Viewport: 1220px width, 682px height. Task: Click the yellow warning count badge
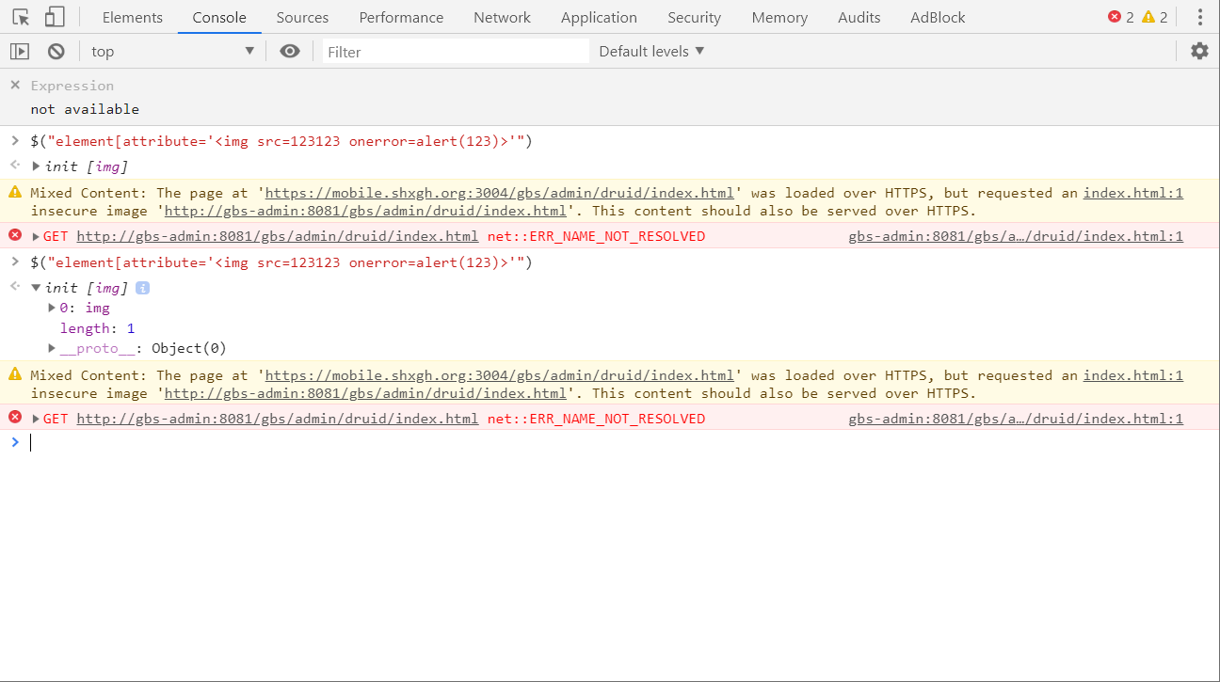(x=1154, y=17)
